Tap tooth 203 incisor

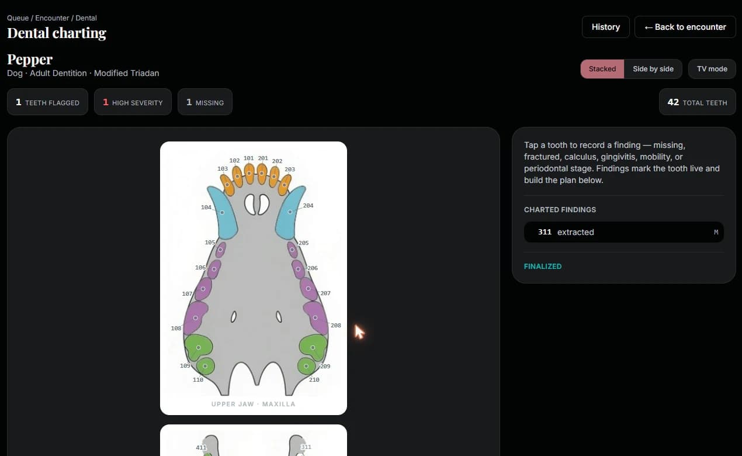tap(284, 185)
